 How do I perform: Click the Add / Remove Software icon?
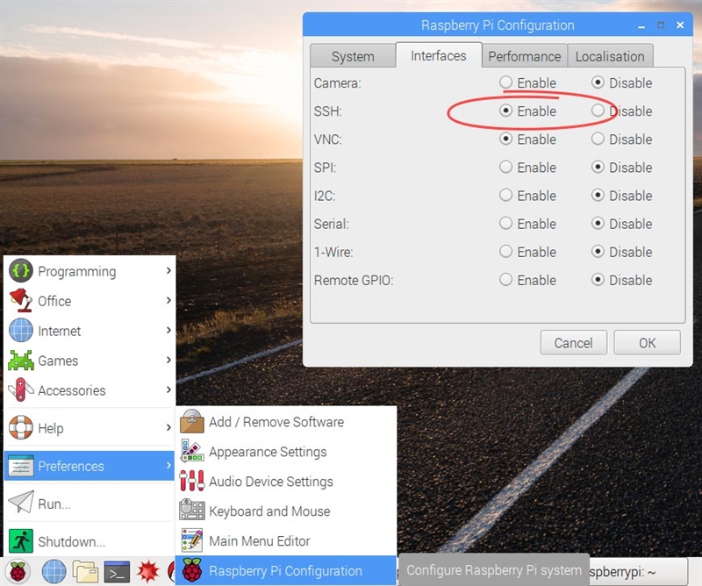[x=191, y=422]
